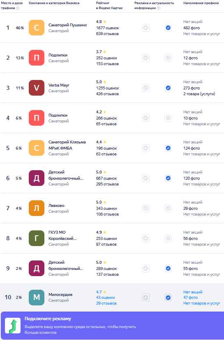Click the 'Подключите рекламу' banner
Image resolution: width=224 pixels, height=340 pixels.
pyautogui.click(x=112, y=326)
